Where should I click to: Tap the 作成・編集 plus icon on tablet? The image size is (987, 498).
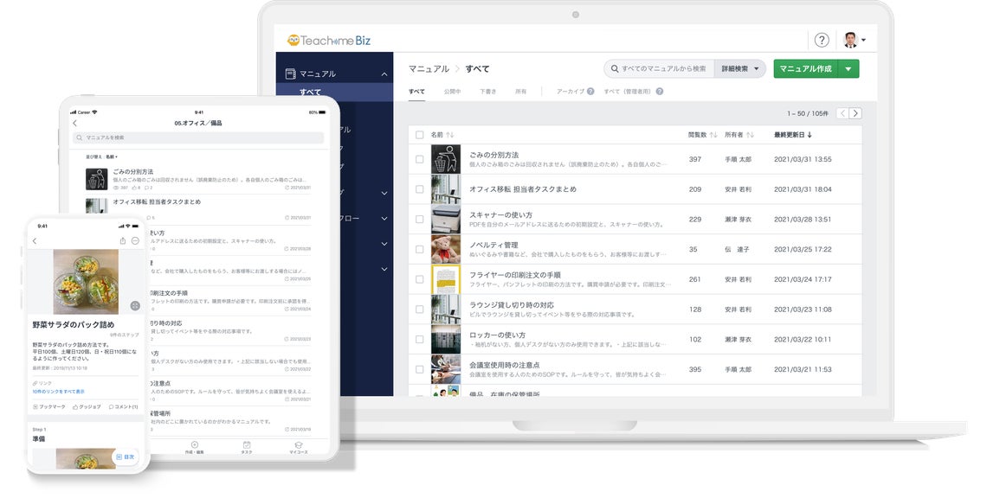tap(194, 444)
